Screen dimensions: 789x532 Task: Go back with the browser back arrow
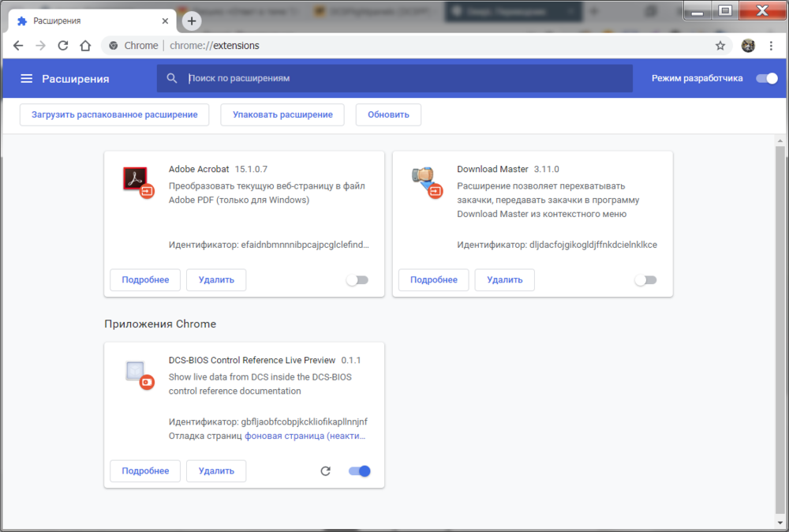tap(18, 46)
